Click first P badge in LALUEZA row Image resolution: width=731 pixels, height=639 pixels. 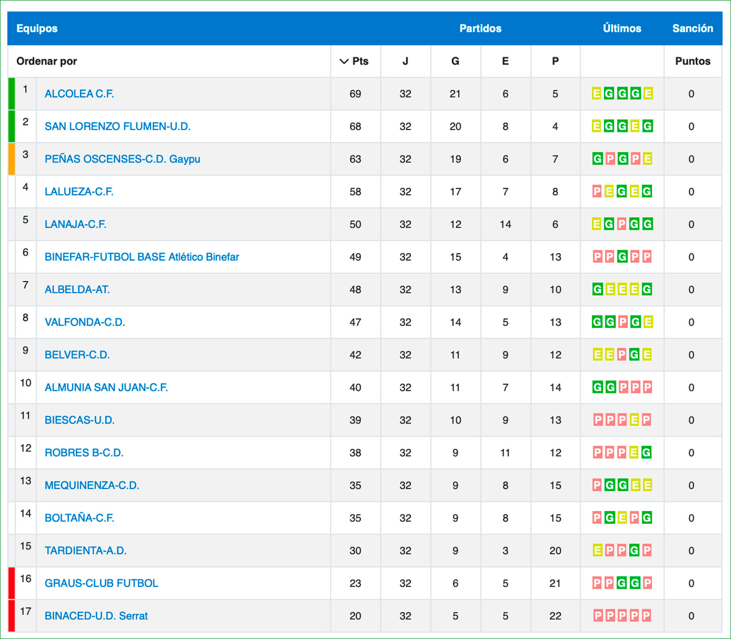pos(597,192)
